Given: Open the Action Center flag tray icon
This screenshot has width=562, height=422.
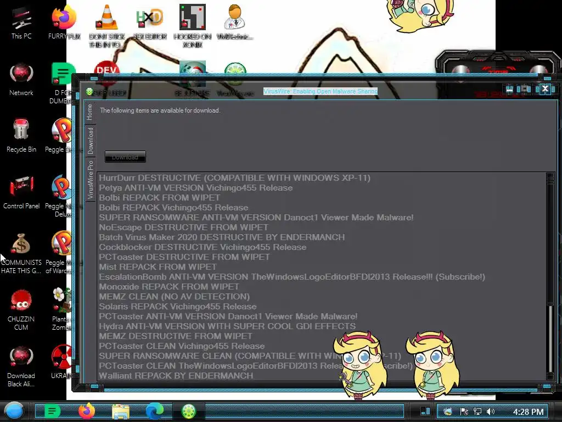Looking at the screenshot, I should pyautogui.click(x=464, y=412).
